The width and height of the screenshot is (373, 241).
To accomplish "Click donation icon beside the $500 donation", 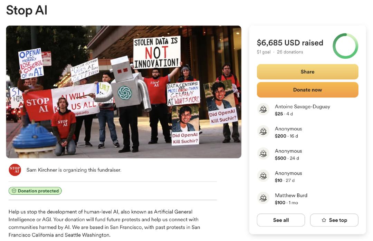I will coord(263,154).
